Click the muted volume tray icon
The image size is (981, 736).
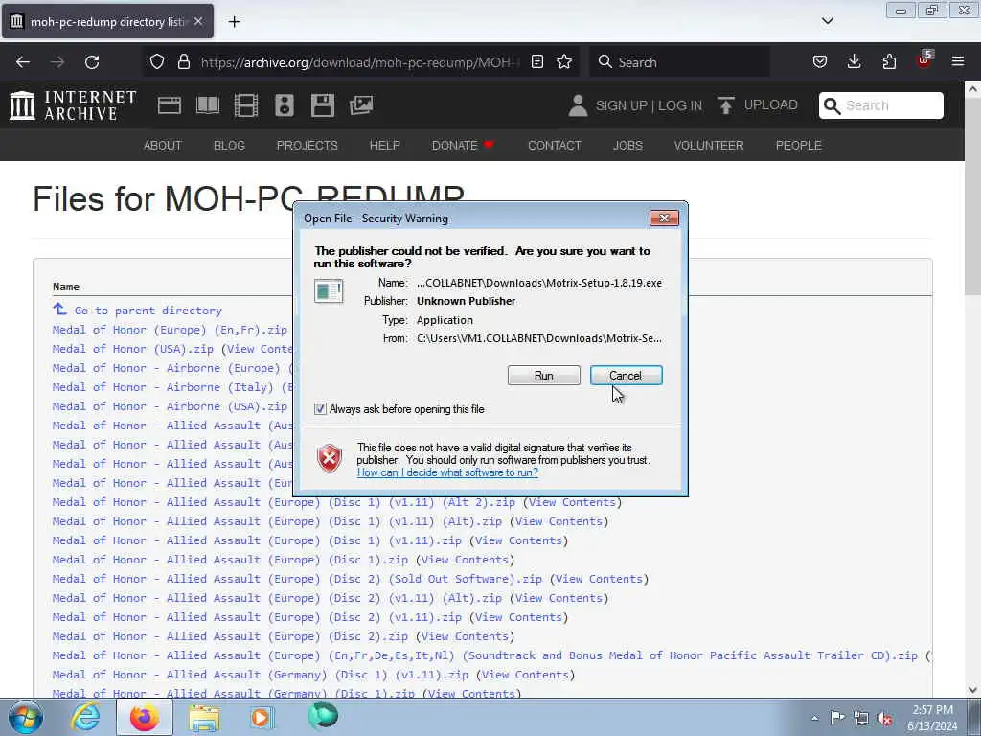pyautogui.click(x=884, y=718)
